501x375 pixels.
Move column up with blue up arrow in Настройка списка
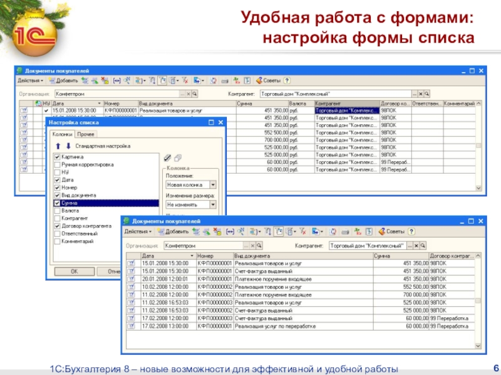coord(58,146)
